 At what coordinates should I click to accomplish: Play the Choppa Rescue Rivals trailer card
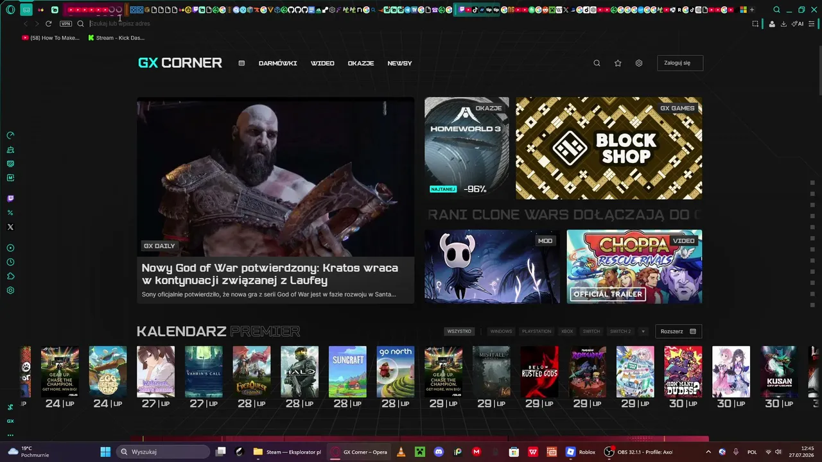pos(634,266)
